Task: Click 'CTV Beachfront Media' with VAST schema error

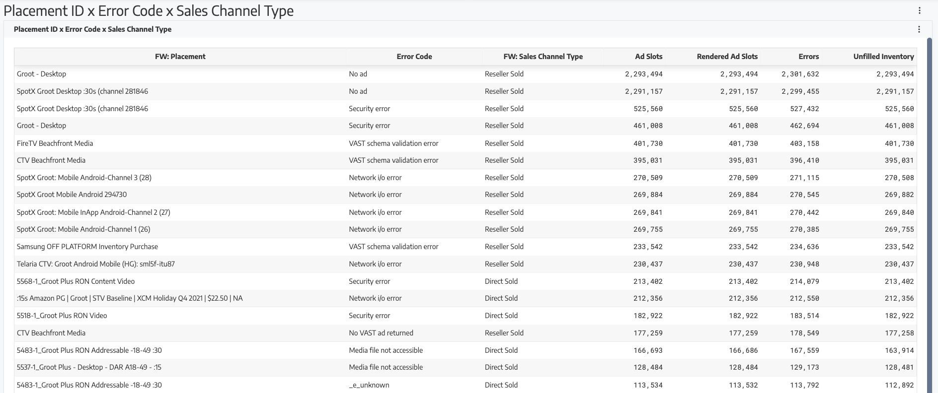Action: tap(51, 160)
